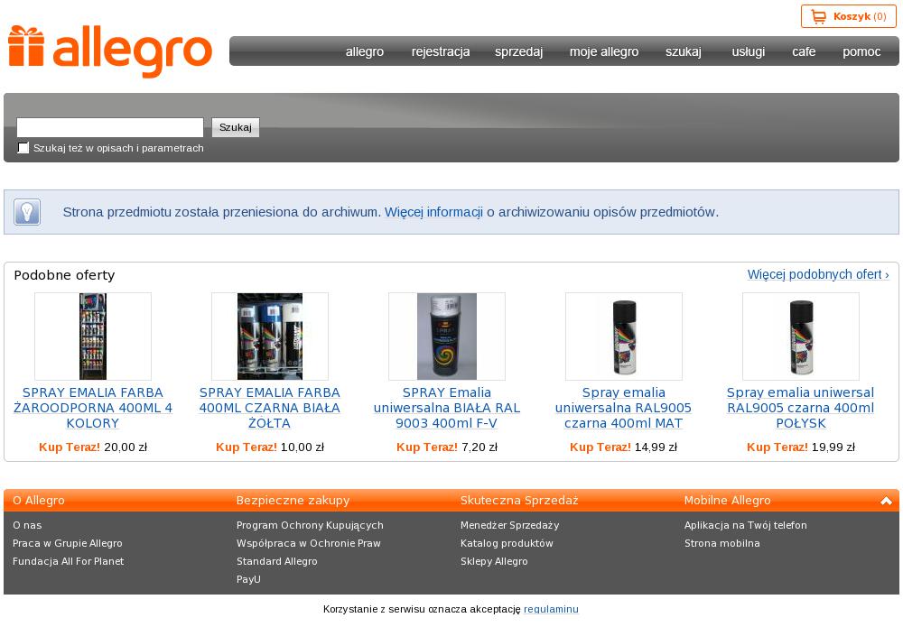
Task: Click the RAL9005 MAT spray can thumbnail
Action: click(624, 337)
